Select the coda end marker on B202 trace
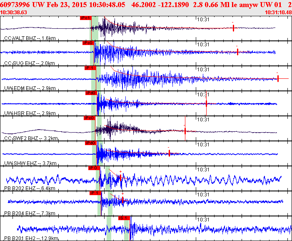The width and height of the screenshot is (292, 241). tap(121, 178)
